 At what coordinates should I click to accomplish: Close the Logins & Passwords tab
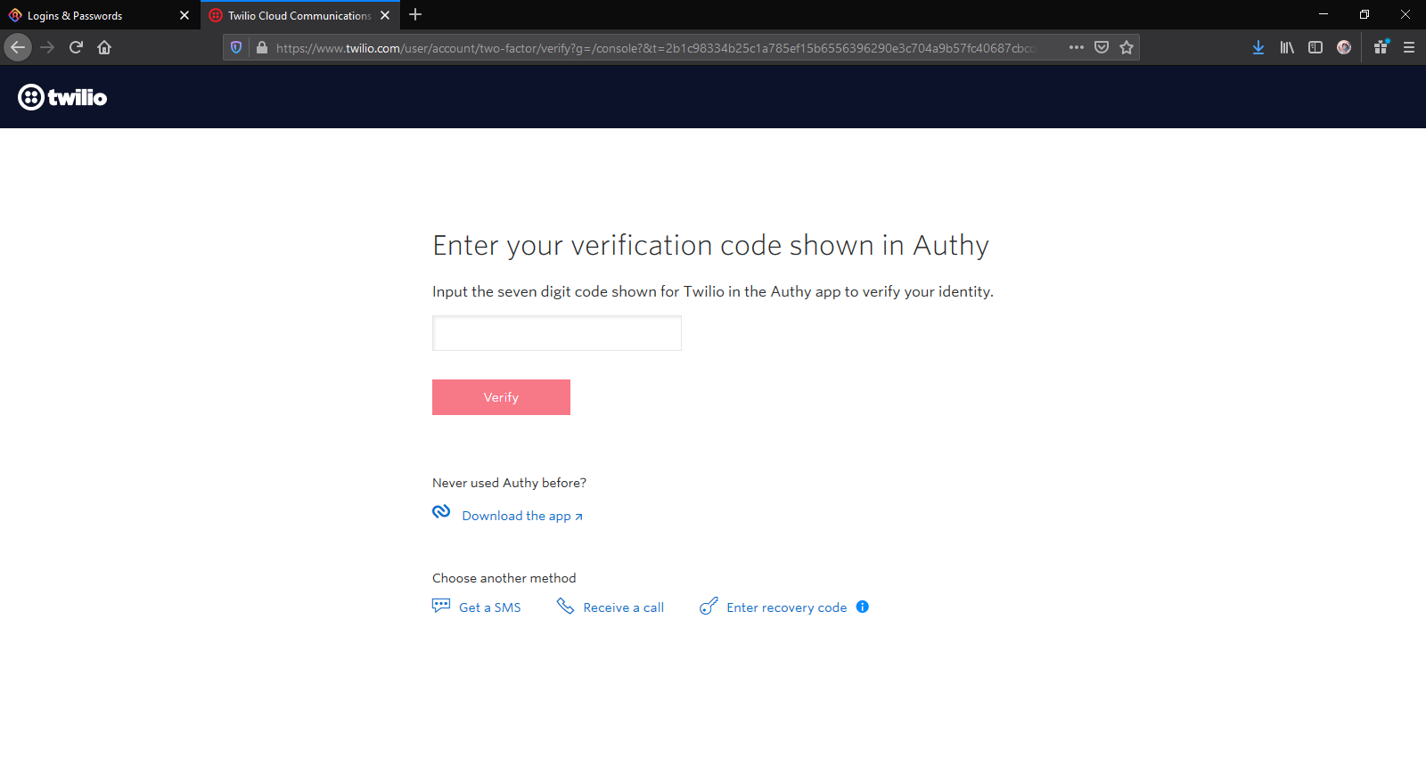(184, 15)
